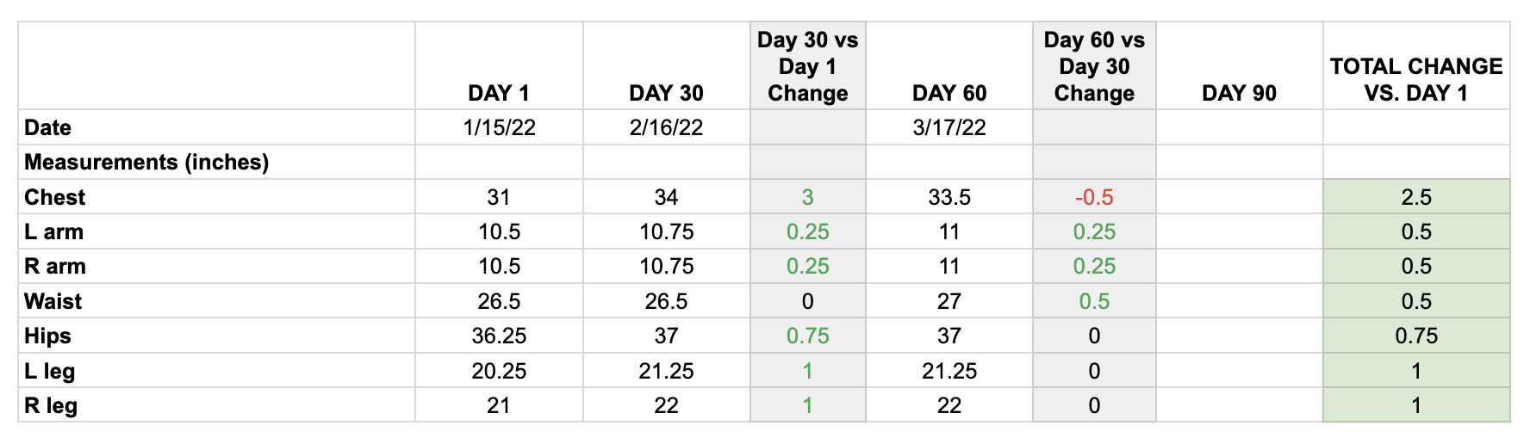
Task: Select the red -0.5 chest change cell
Action: [x=1094, y=197]
